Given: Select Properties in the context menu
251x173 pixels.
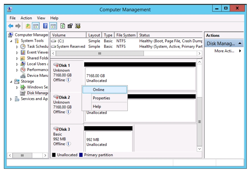Looking at the screenshot, I should click(x=101, y=98).
